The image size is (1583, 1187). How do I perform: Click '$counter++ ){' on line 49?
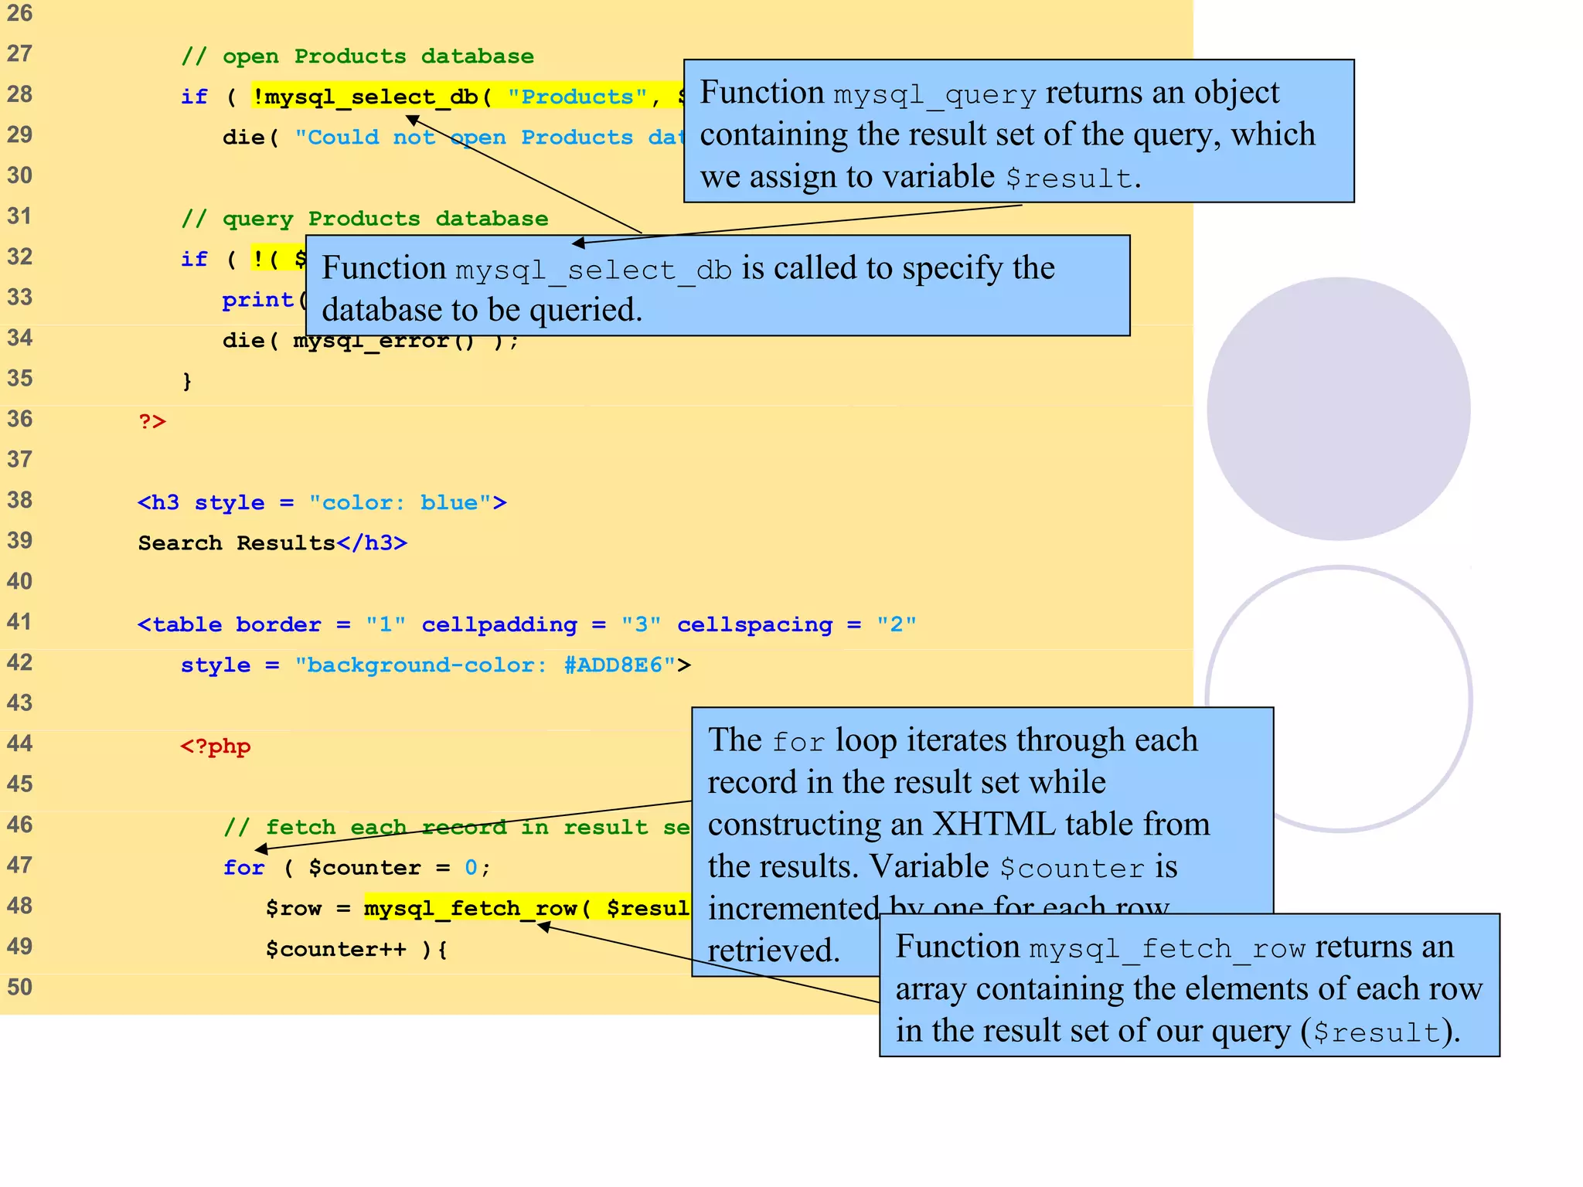(356, 949)
